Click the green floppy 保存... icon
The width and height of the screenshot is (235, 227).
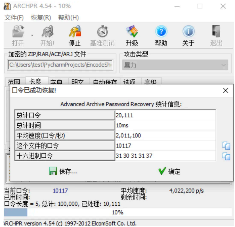pos(53,171)
